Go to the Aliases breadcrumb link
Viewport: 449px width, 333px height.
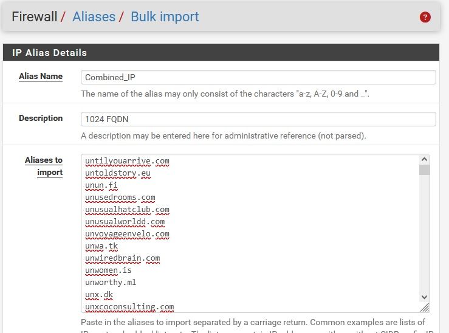coord(94,17)
